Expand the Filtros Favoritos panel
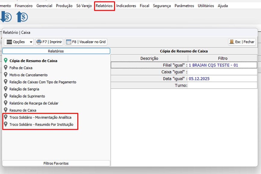 [x=56, y=163]
